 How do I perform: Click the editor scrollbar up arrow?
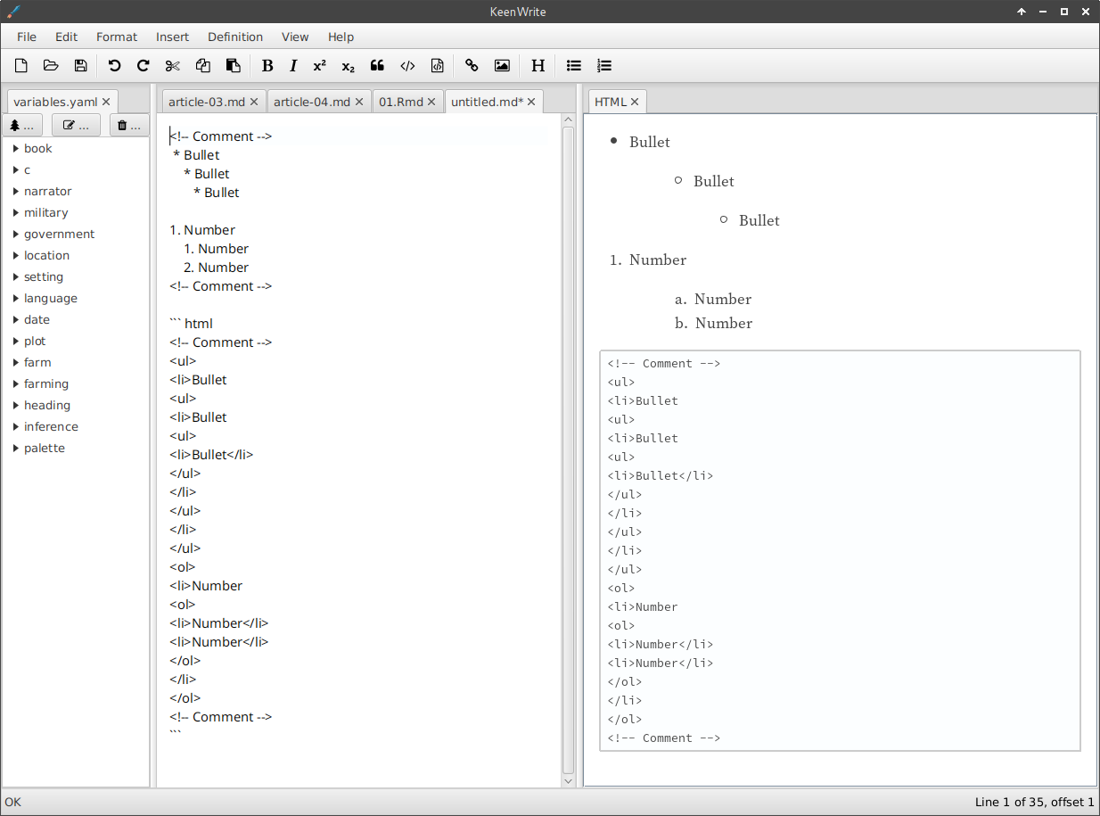tap(569, 120)
